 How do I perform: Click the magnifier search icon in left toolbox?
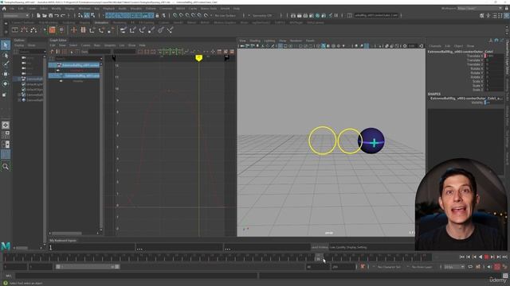(x=6, y=167)
